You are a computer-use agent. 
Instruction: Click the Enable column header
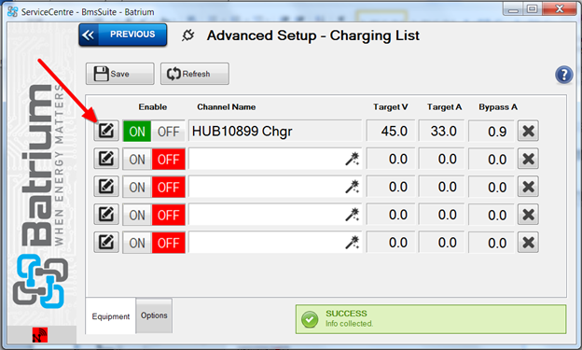tap(153, 107)
